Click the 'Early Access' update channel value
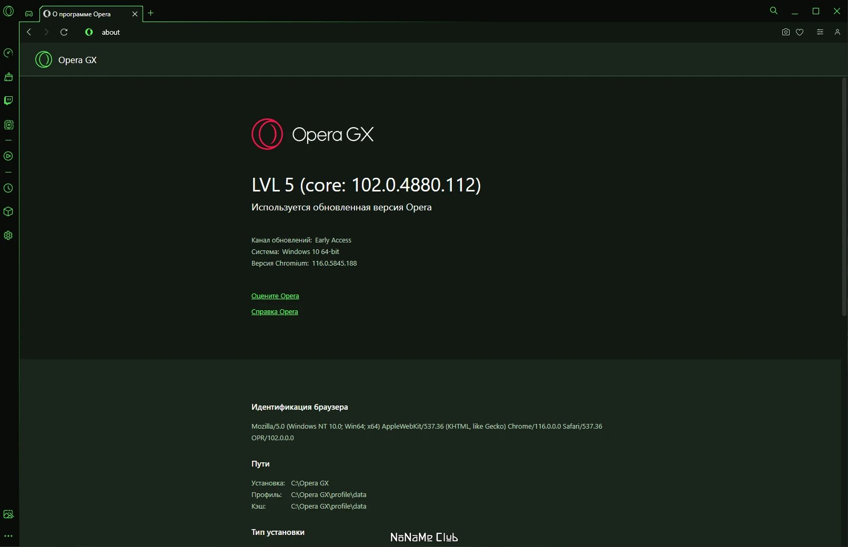 (333, 240)
